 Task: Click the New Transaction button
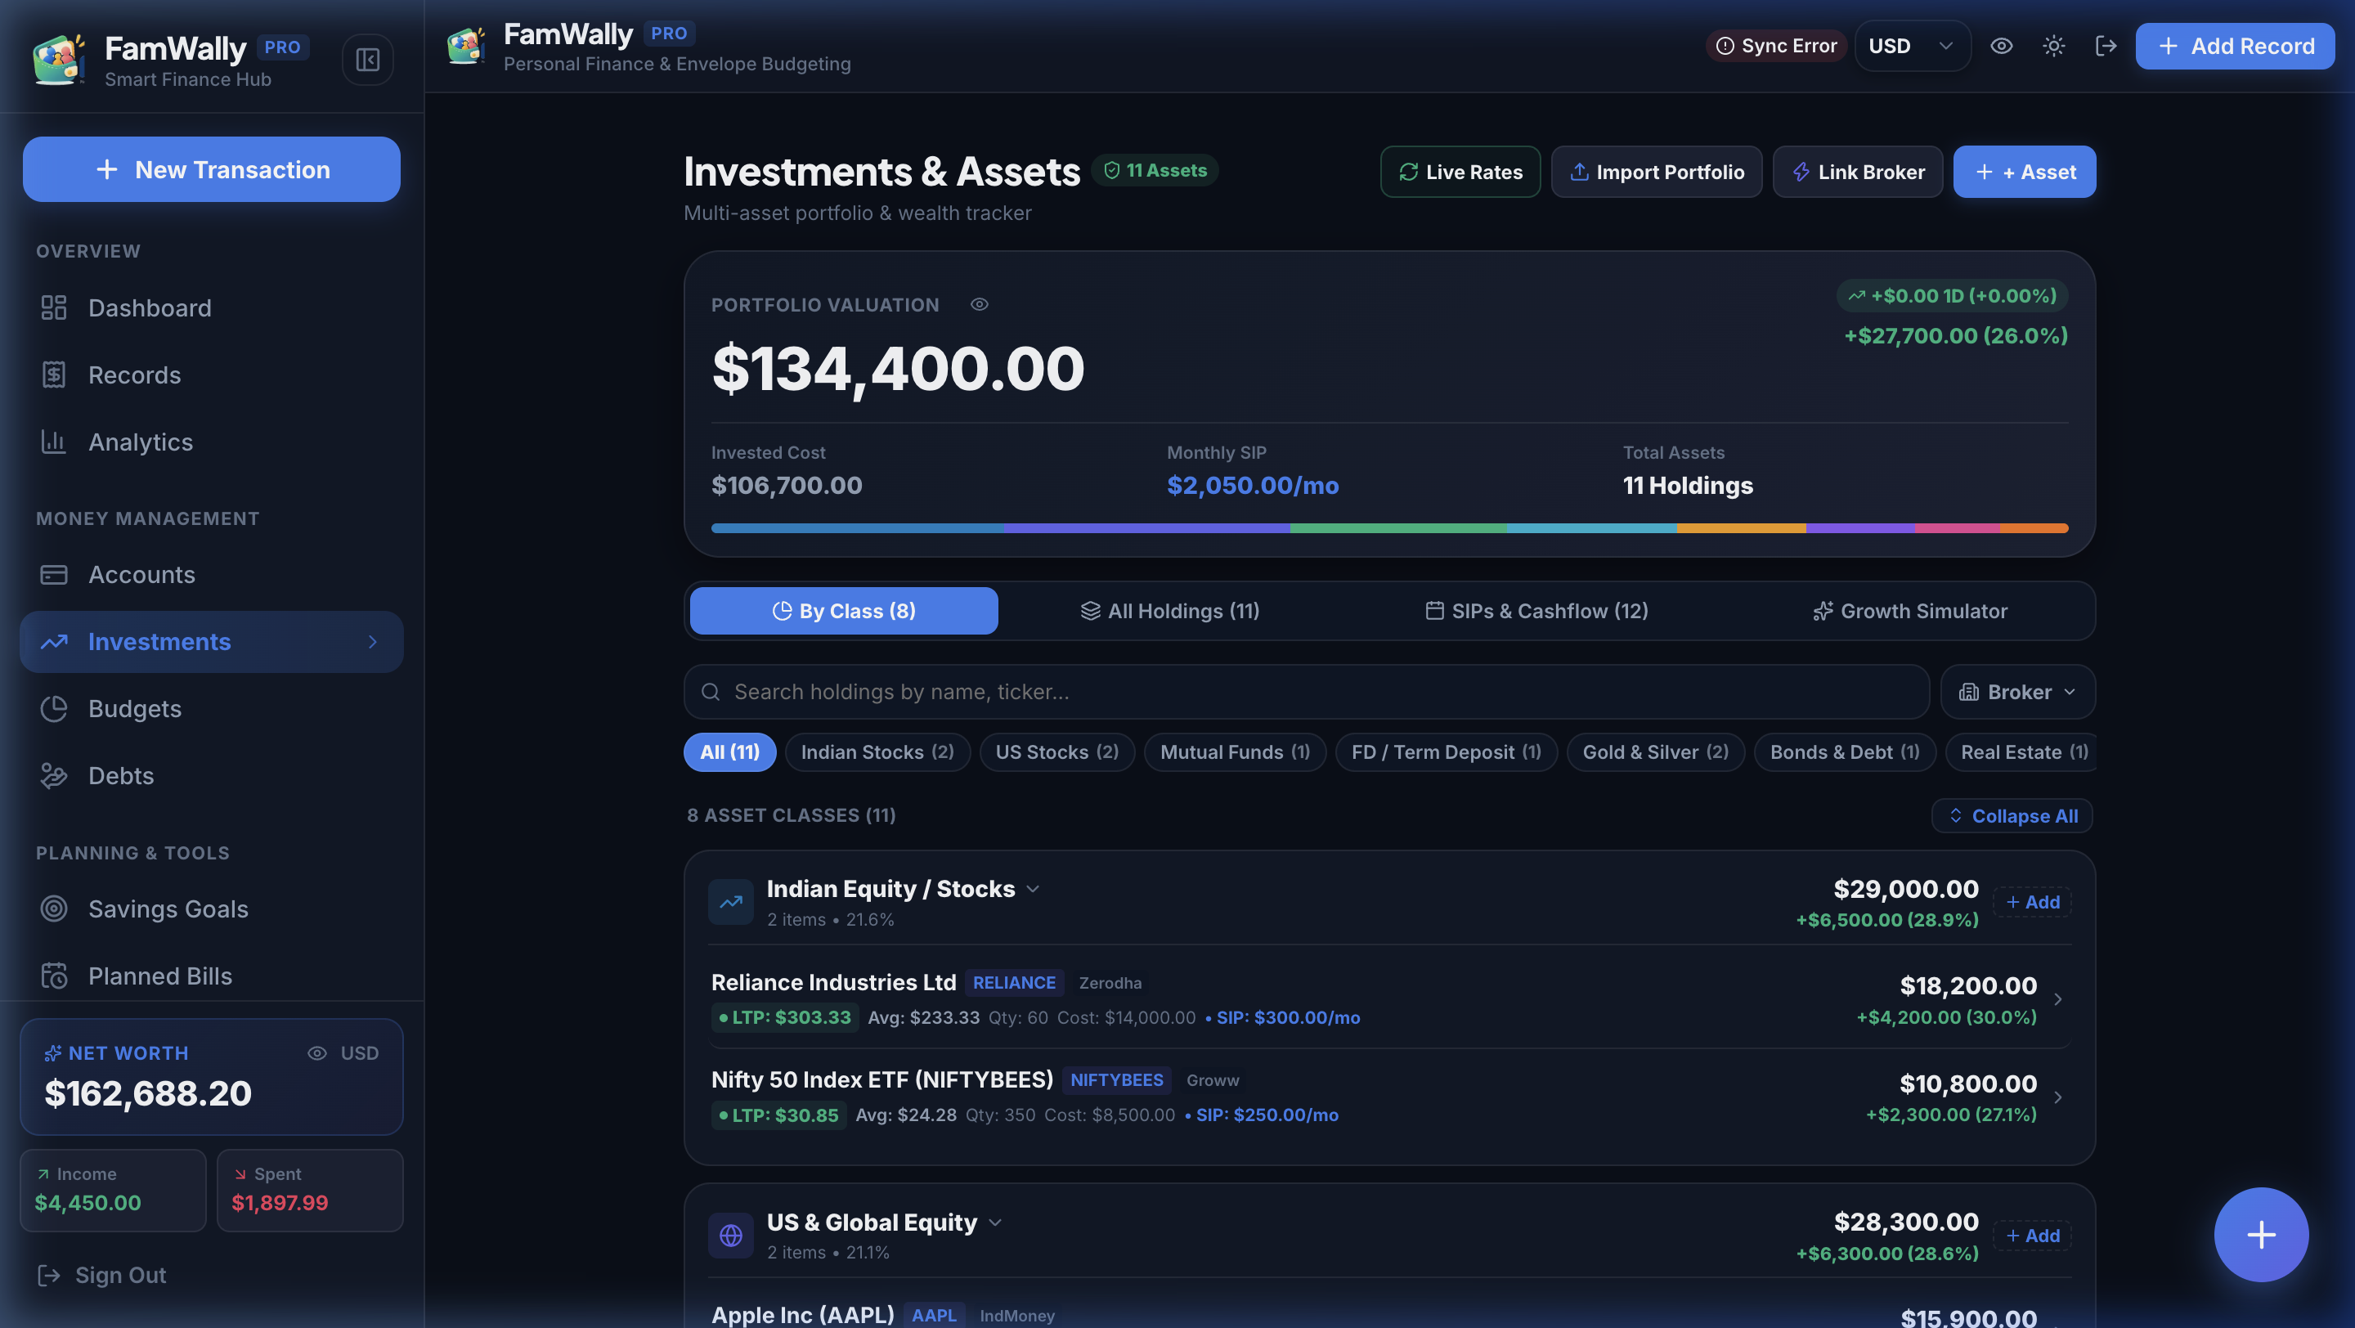(211, 169)
